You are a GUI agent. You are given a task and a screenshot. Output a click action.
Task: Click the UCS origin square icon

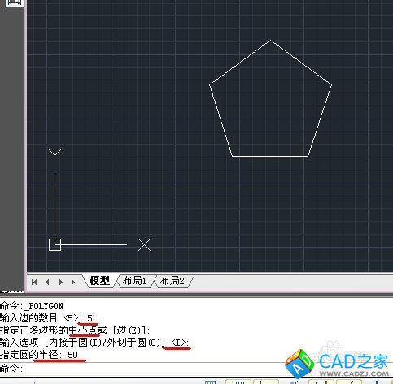55,244
